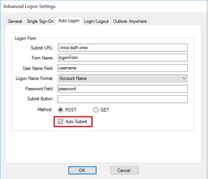This screenshot has height=179, width=208.
Task: Click the Password Field text box
Action: click(123, 89)
